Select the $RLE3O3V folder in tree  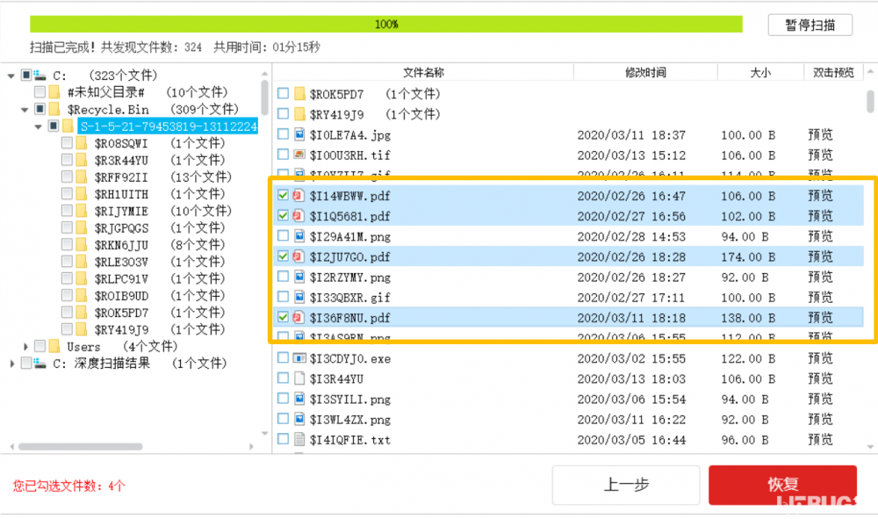121,262
